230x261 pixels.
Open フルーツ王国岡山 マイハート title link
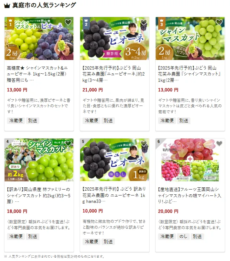(x=190, y=195)
